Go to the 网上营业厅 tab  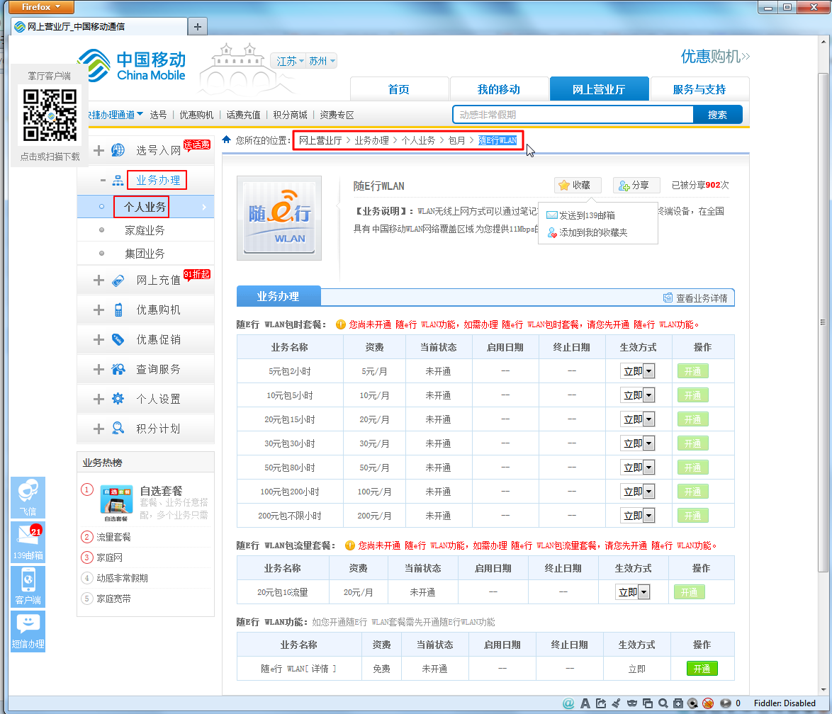click(599, 89)
